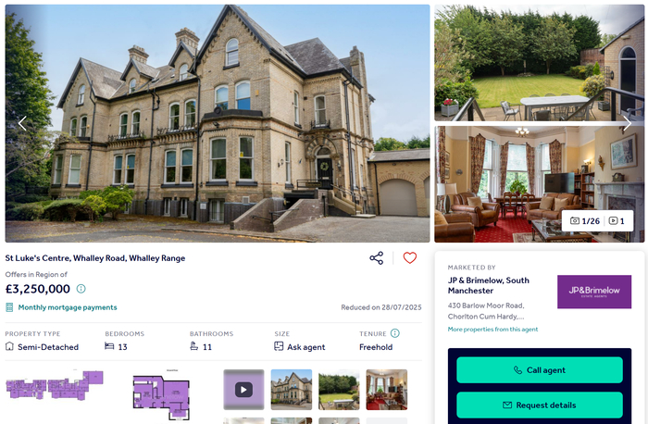Open price info icon next to £3,250,000
648x424 pixels.
[81, 289]
